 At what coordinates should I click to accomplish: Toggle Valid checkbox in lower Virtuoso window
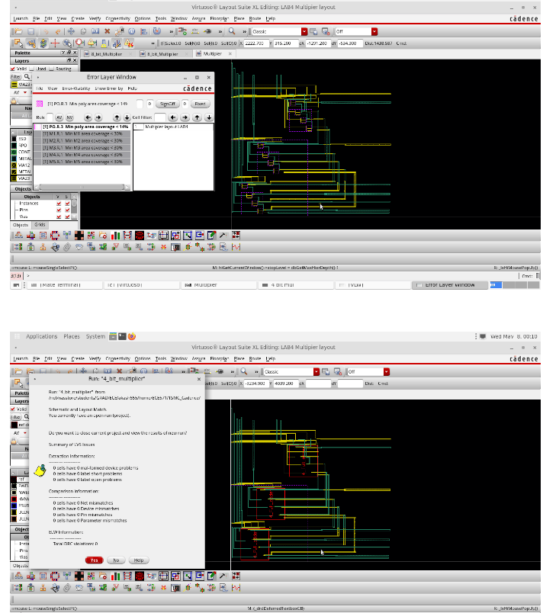[13, 409]
